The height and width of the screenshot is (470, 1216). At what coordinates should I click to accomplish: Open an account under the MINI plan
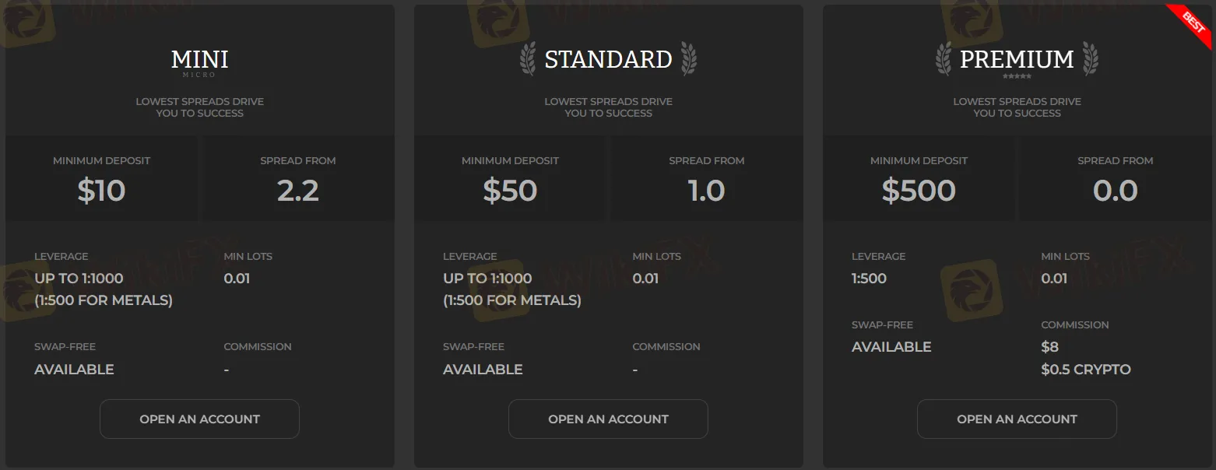199,419
